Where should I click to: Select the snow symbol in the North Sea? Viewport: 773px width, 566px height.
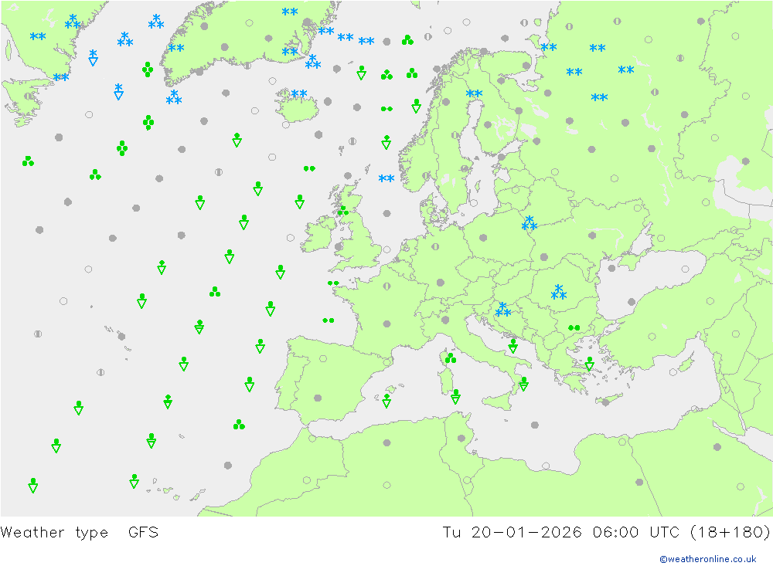(386, 179)
